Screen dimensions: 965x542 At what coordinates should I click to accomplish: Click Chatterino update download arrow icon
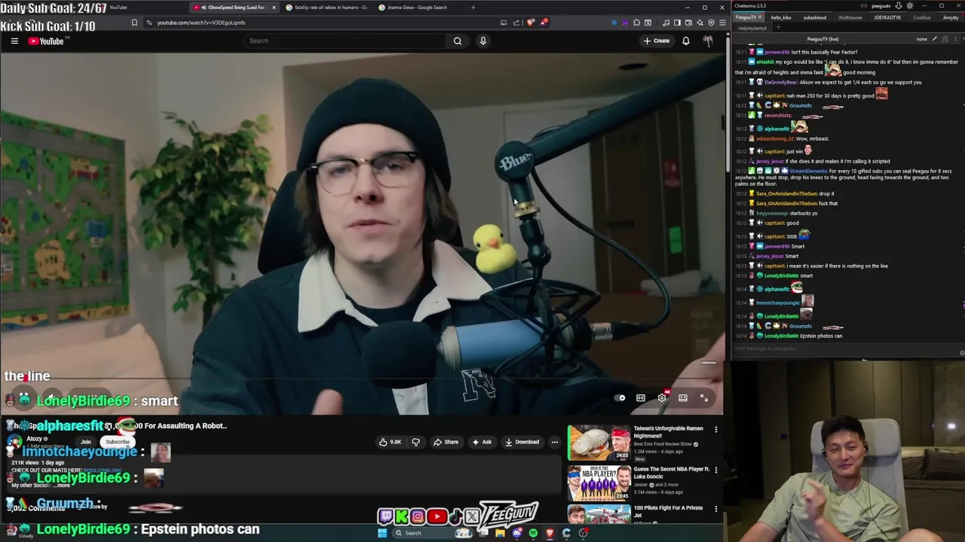(x=899, y=6)
